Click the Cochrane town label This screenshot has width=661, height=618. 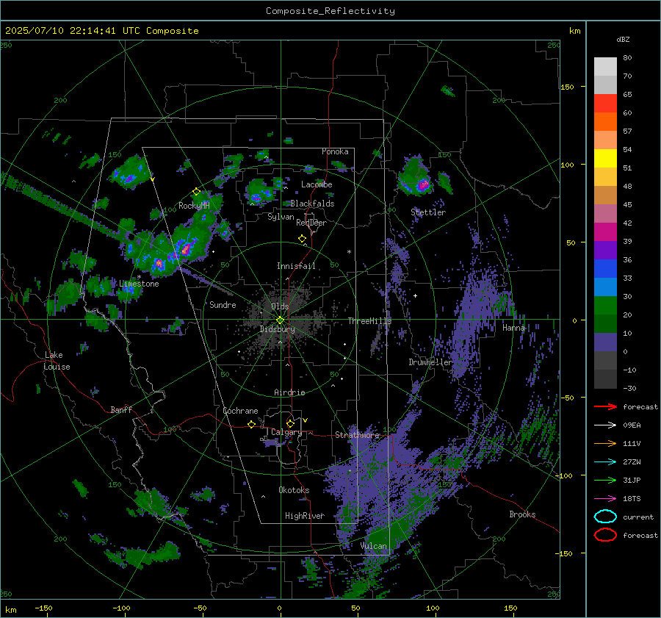click(240, 411)
